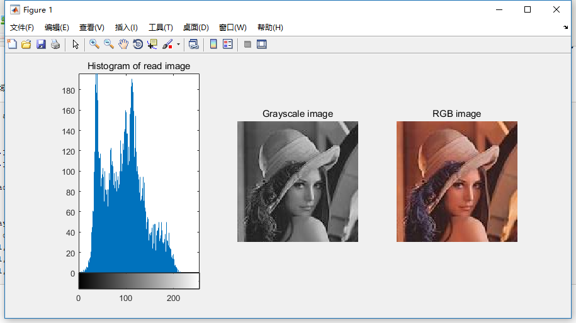Viewport: 576px width, 323px height.
Task: Select the Brush/Select Data tool
Action: 167,45
